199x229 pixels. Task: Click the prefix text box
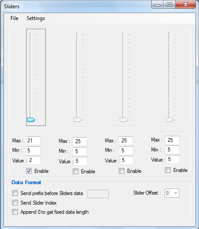click(x=98, y=194)
